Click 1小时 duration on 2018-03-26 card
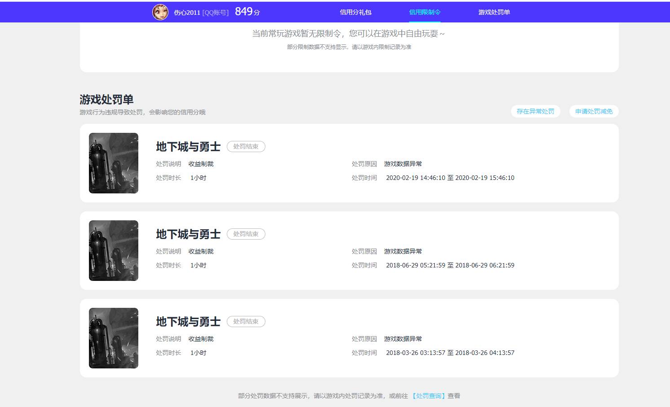 click(x=198, y=353)
